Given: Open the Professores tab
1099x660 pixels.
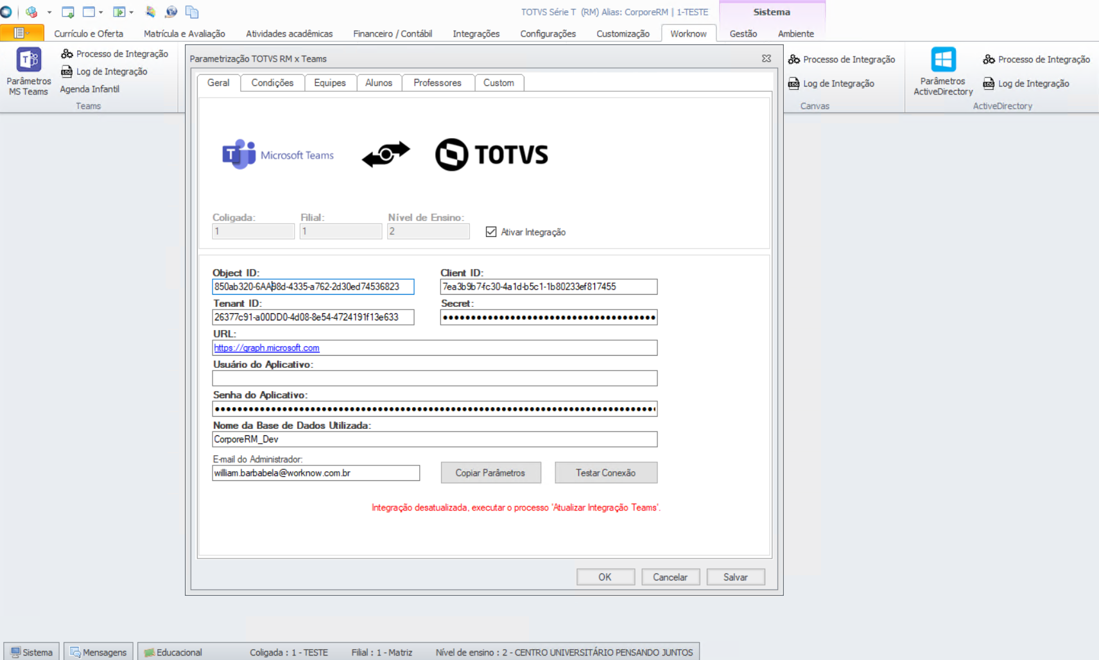Looking at the screenshot, I should point(437,83).
